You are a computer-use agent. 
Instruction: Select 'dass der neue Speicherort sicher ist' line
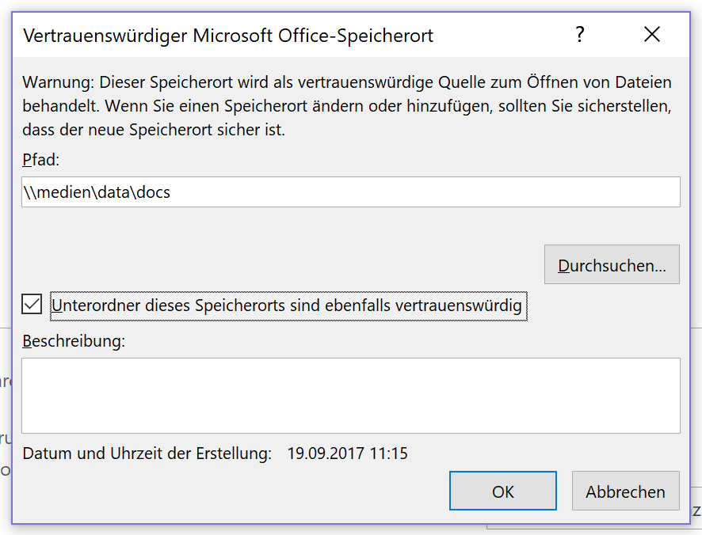pyautogui.click(x=154, y=130)
